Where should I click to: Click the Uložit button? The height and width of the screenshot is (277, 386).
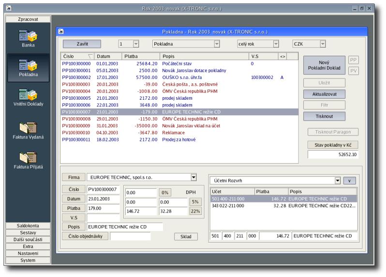click(x=324, y=83)
